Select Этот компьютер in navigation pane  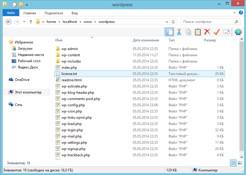[x=26, y=92]
